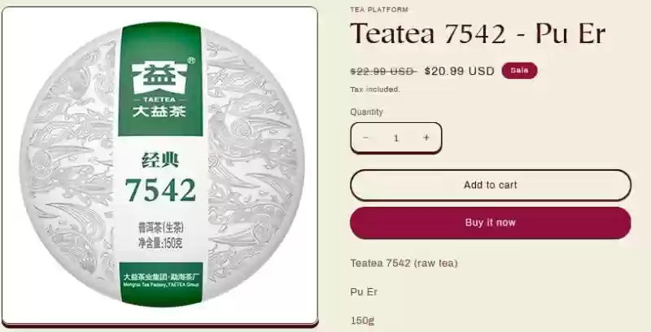Image resolution: width=651 pixels, height=332 pixels.
Task: Click the 150g weight description line
Action: [362, 321]
